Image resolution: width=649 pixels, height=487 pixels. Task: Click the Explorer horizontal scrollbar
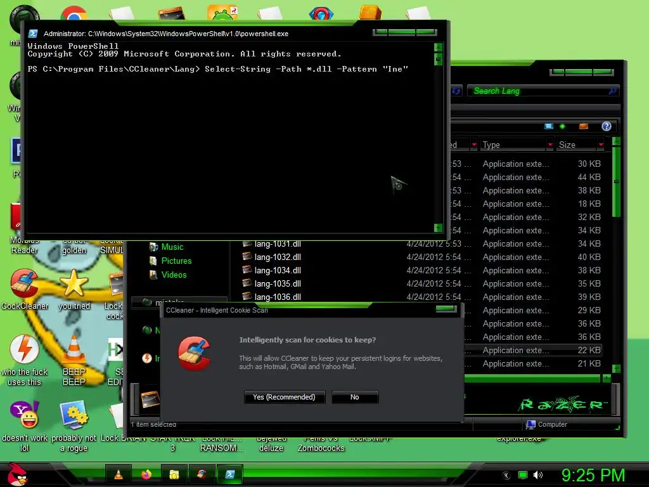(533, 378)
